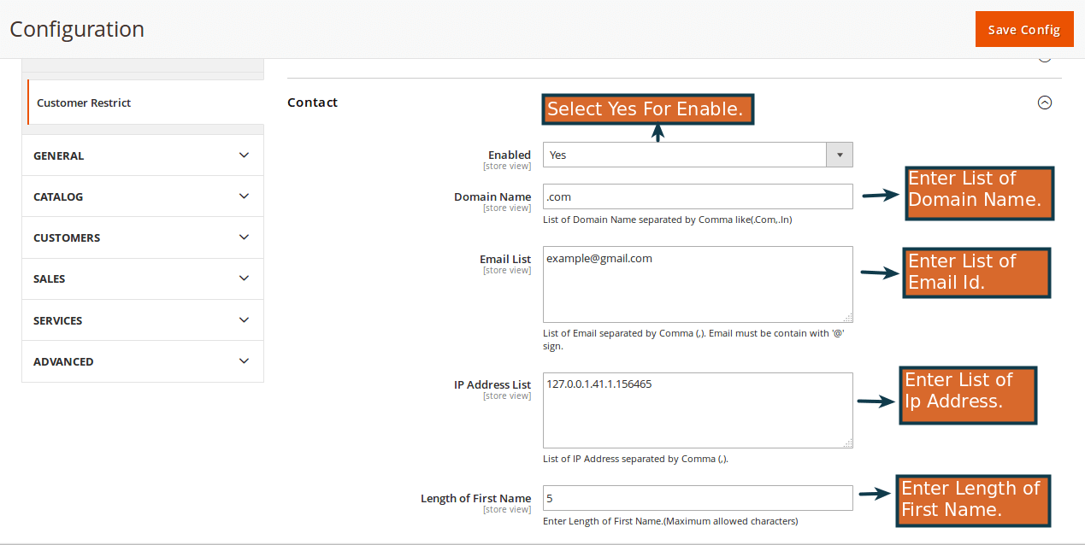The image size is (1085, 545).
Task: Expand the GENERAL section
Action: (143, 155)
